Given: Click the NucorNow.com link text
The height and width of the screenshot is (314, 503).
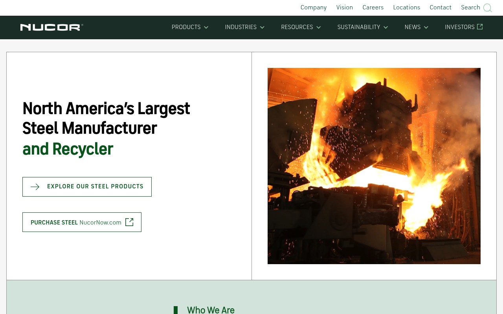Looking at the screenshot, I should 100,223.
